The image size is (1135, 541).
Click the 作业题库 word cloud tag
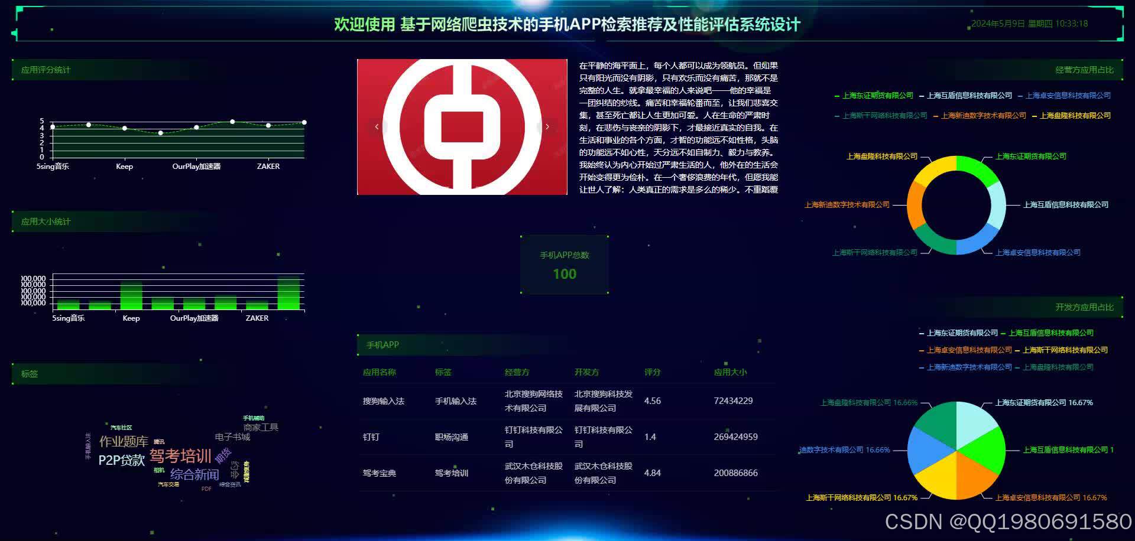pyautogui.click(x=123, y=441)
